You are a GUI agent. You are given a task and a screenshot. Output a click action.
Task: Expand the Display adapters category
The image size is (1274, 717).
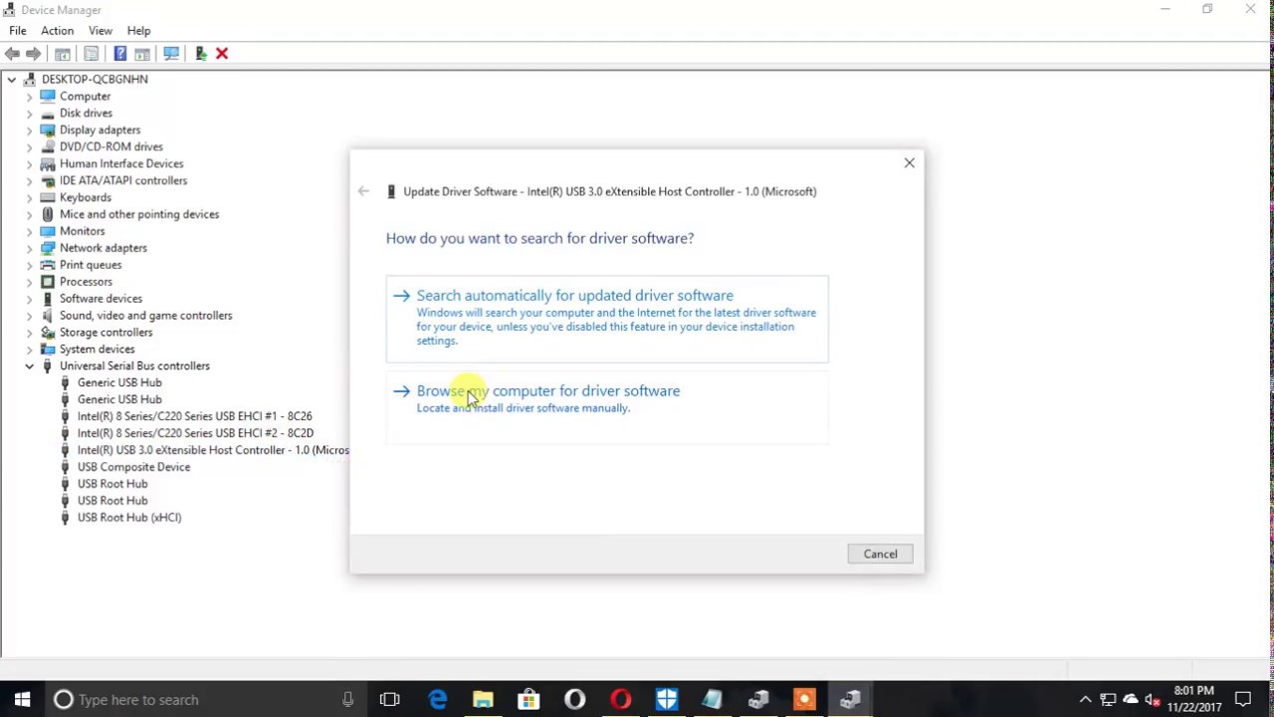point(29,130)
